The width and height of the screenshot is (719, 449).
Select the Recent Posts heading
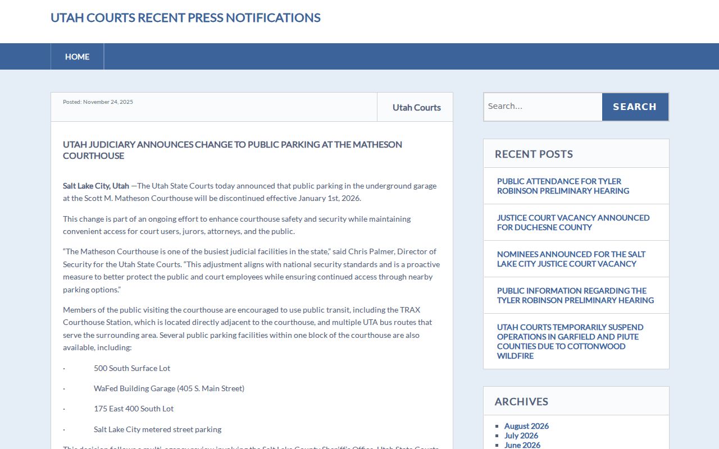[534, 154]
